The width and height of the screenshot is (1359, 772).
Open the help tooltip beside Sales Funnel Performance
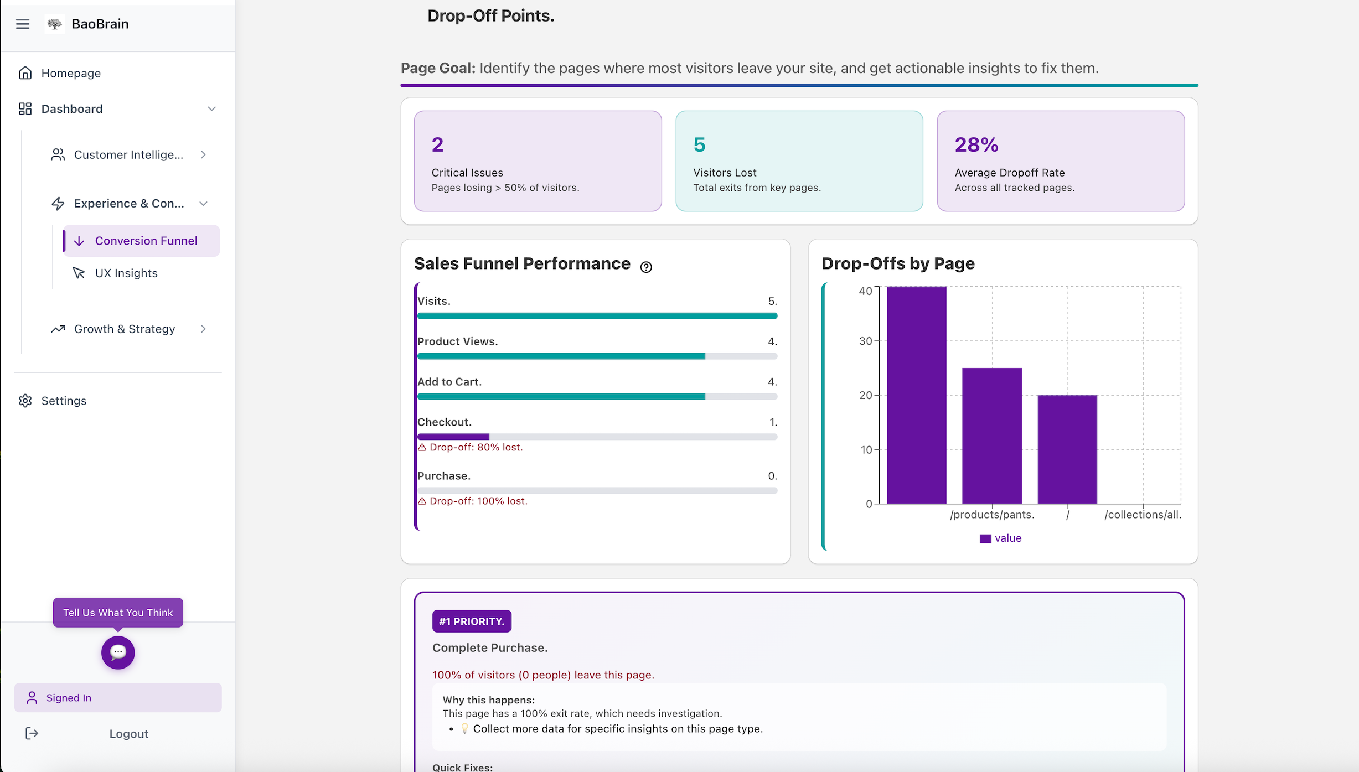647,267
